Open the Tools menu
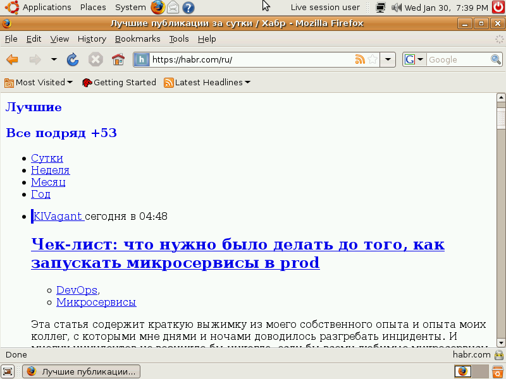The height and width of the screenshot is (379, 506). click(179, 39)
